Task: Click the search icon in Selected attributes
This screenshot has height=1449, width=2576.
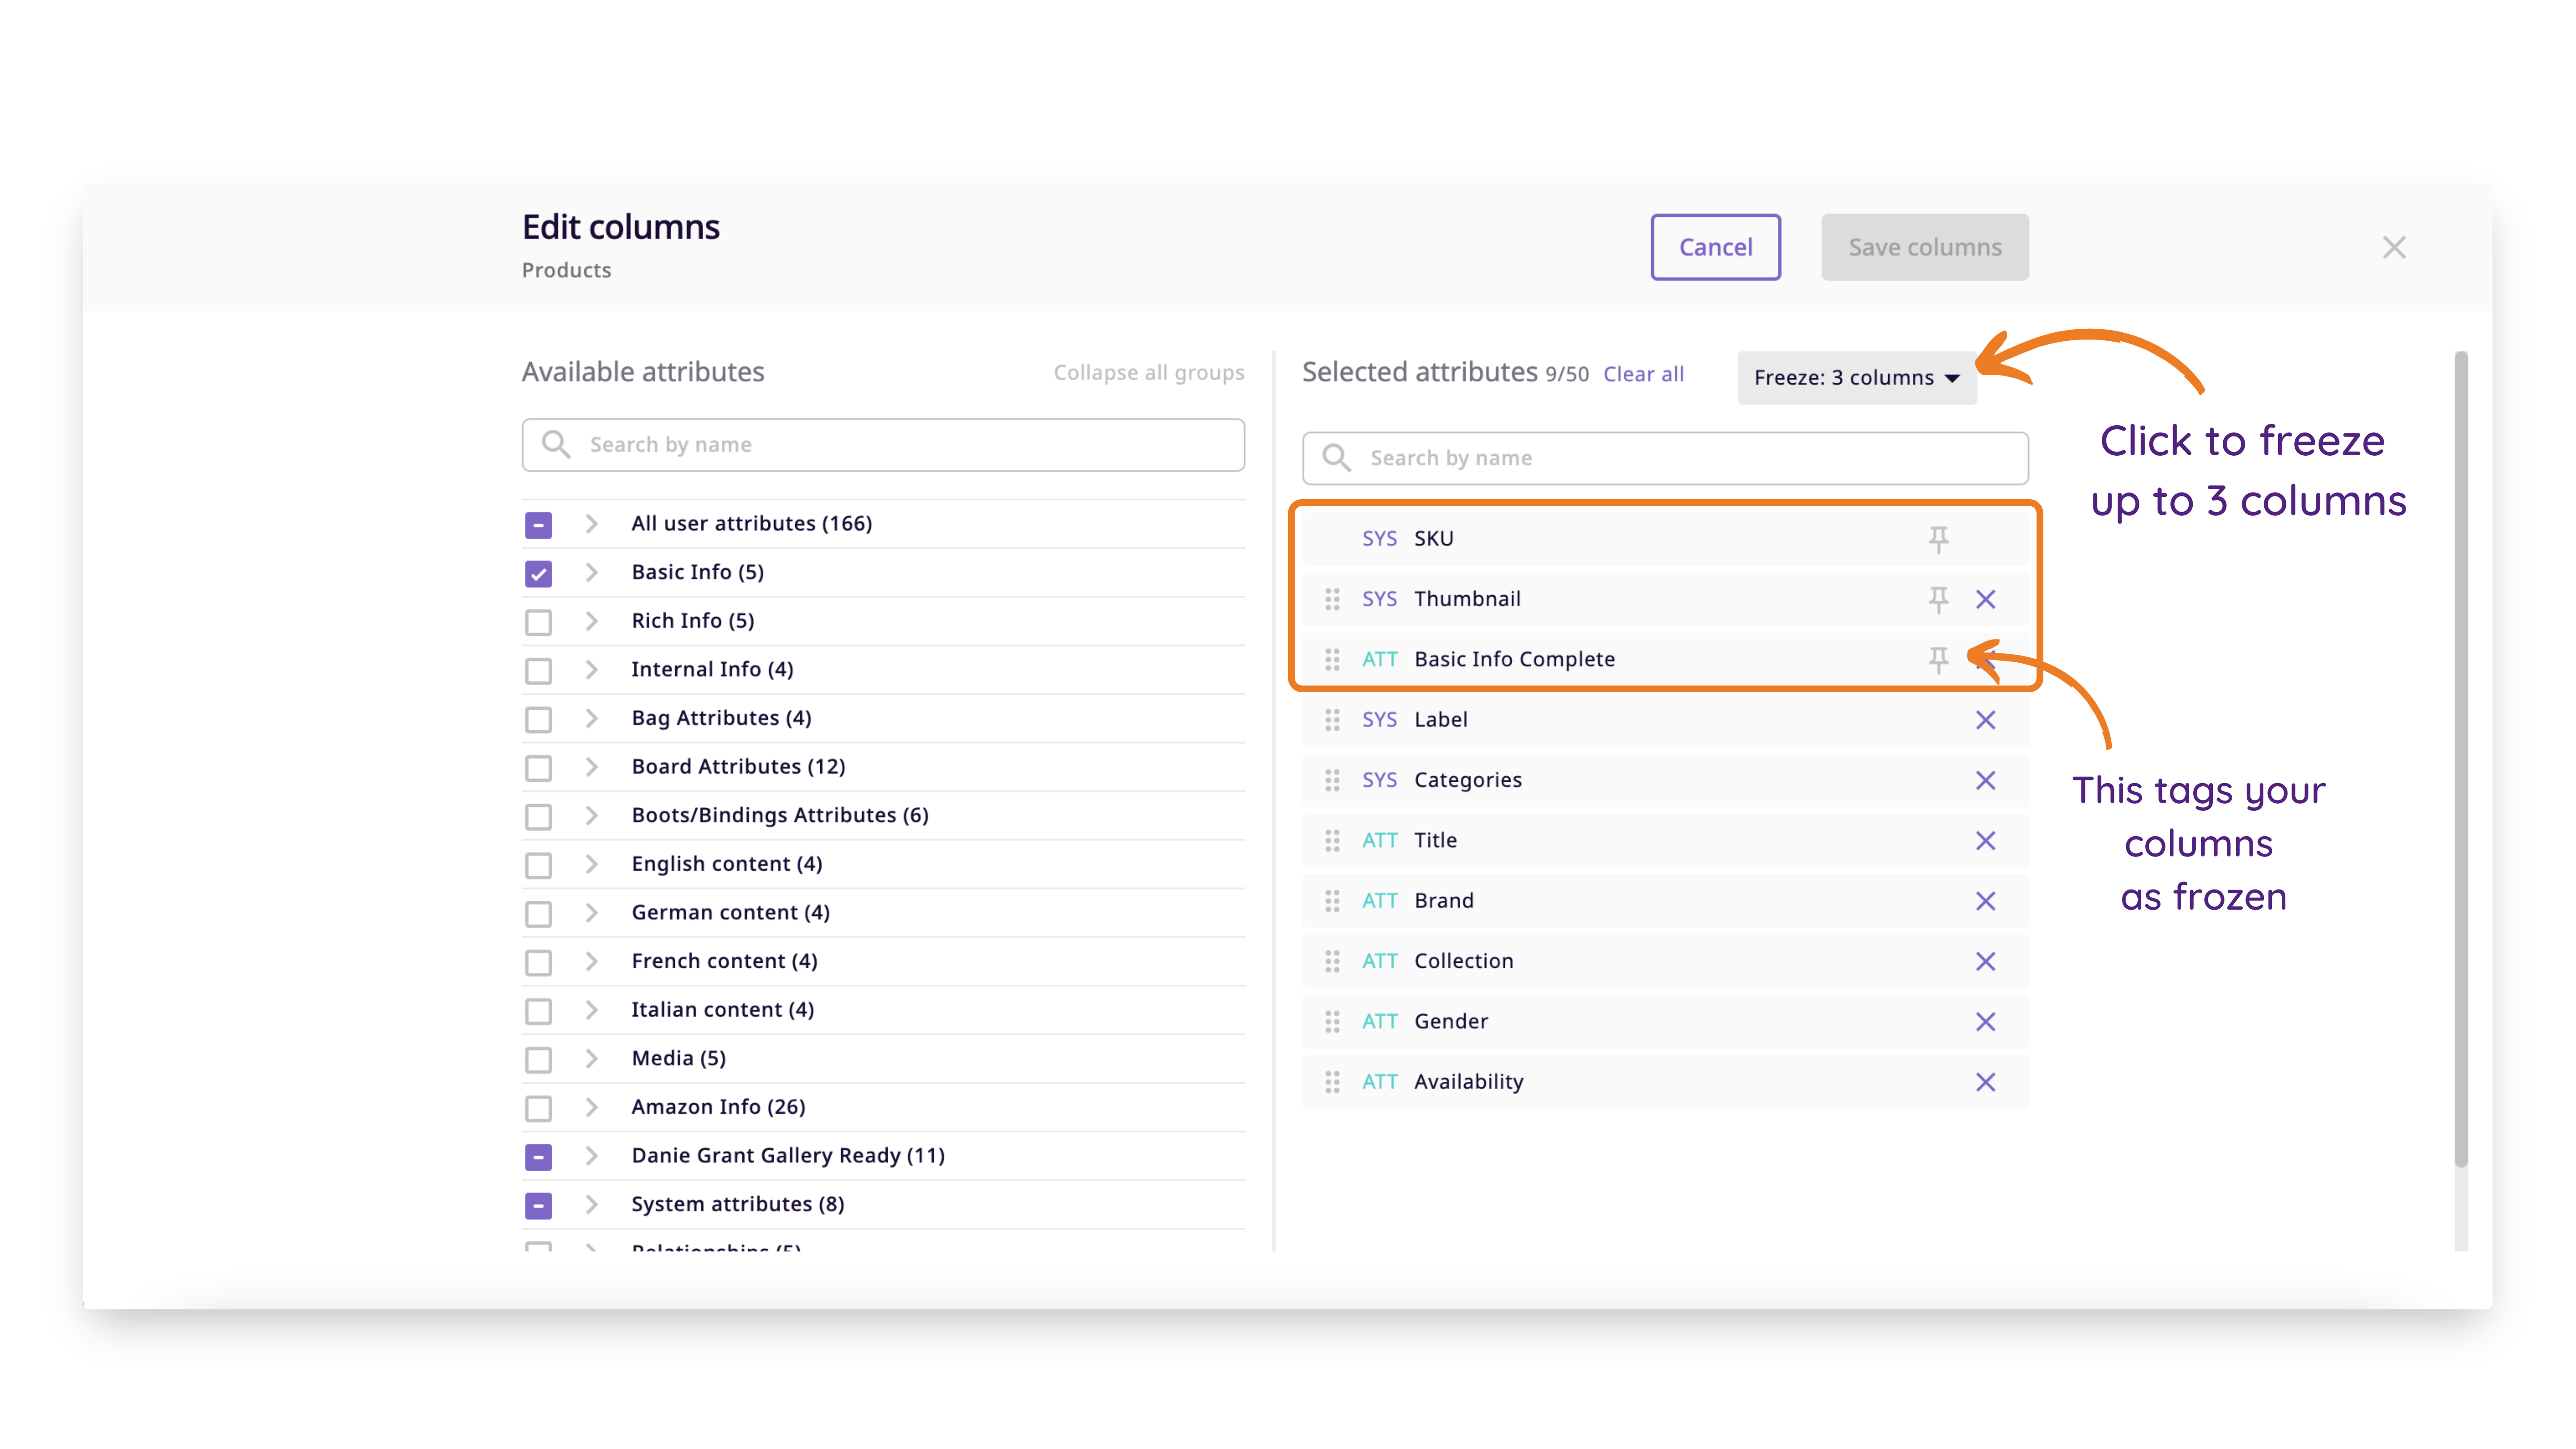Action: click(1337, 458)
